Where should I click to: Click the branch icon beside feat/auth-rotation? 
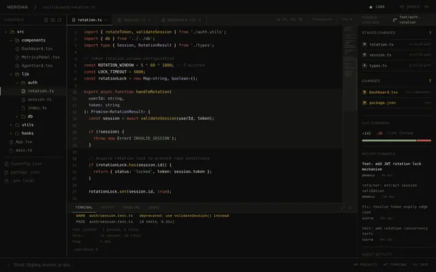tap(394, 20)
